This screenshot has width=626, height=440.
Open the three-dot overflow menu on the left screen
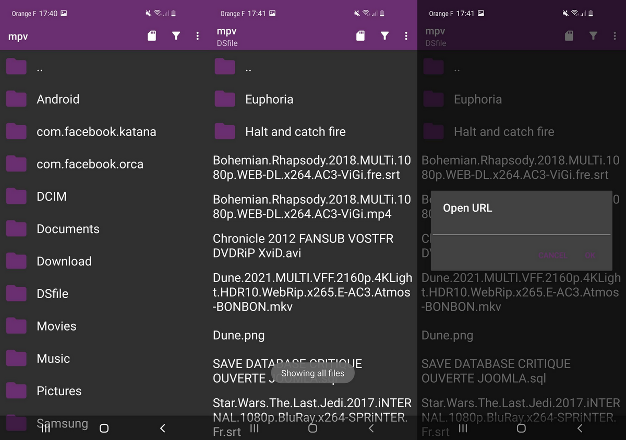point(197,35)
